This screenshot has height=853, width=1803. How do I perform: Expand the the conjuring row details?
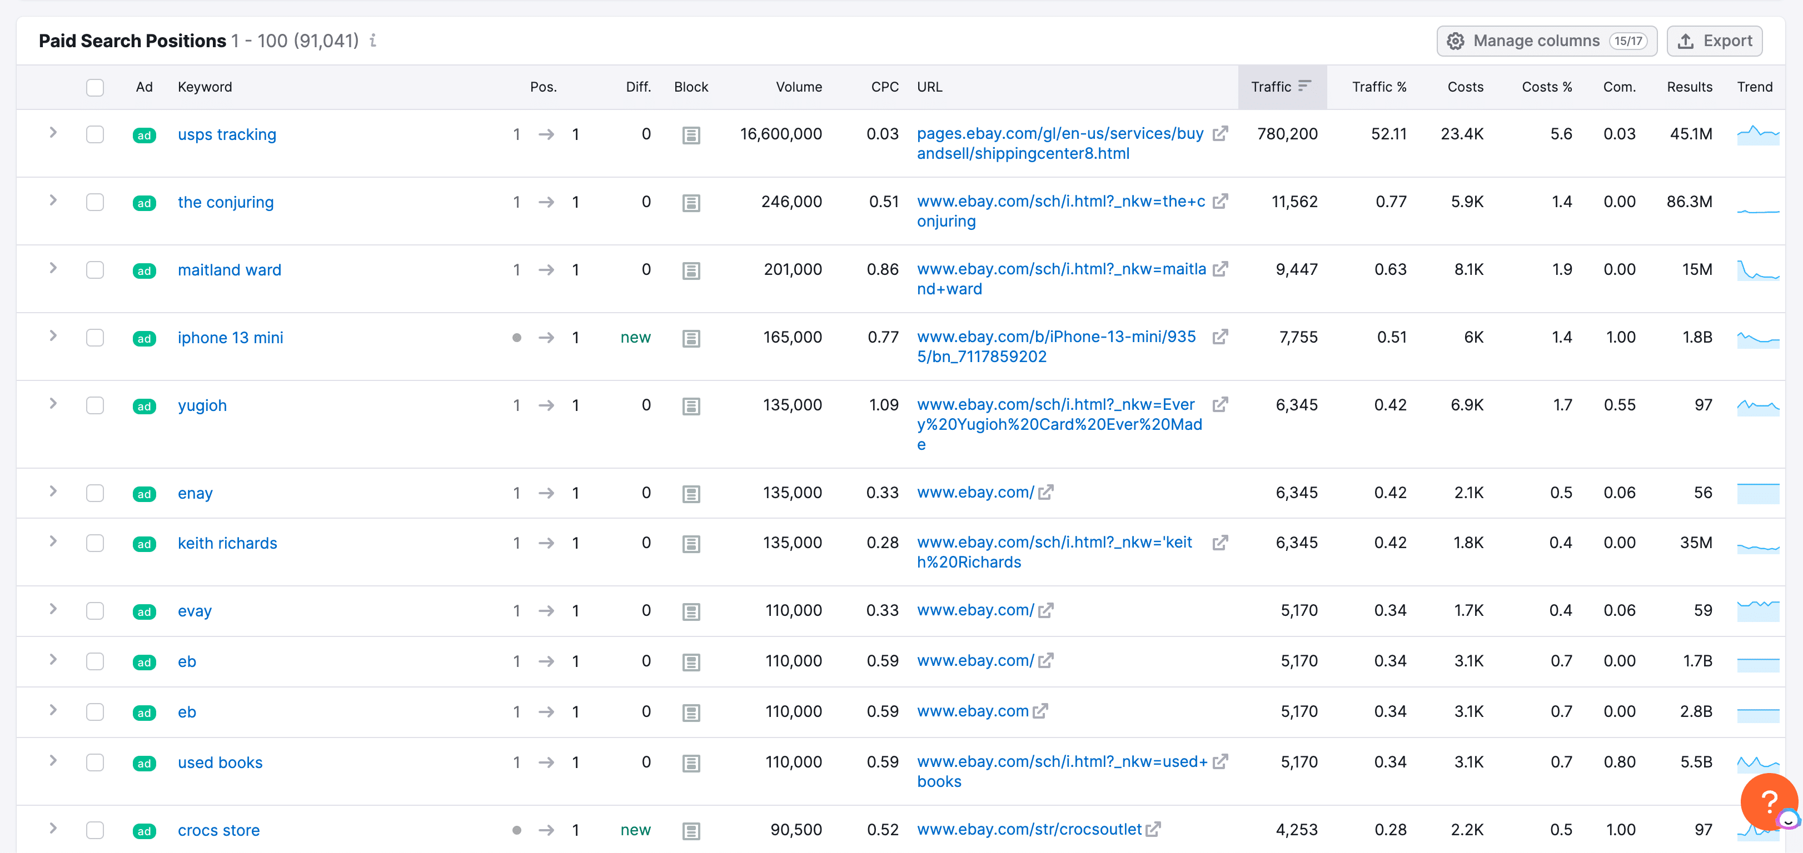pyautogui.click(x=53, y=200)
